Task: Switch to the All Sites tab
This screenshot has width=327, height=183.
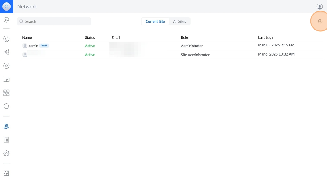Action: pyautogui.click(x=179, y=21)
